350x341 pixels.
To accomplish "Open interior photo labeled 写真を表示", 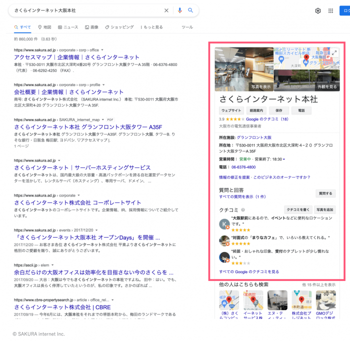I will tap(244, 69).
